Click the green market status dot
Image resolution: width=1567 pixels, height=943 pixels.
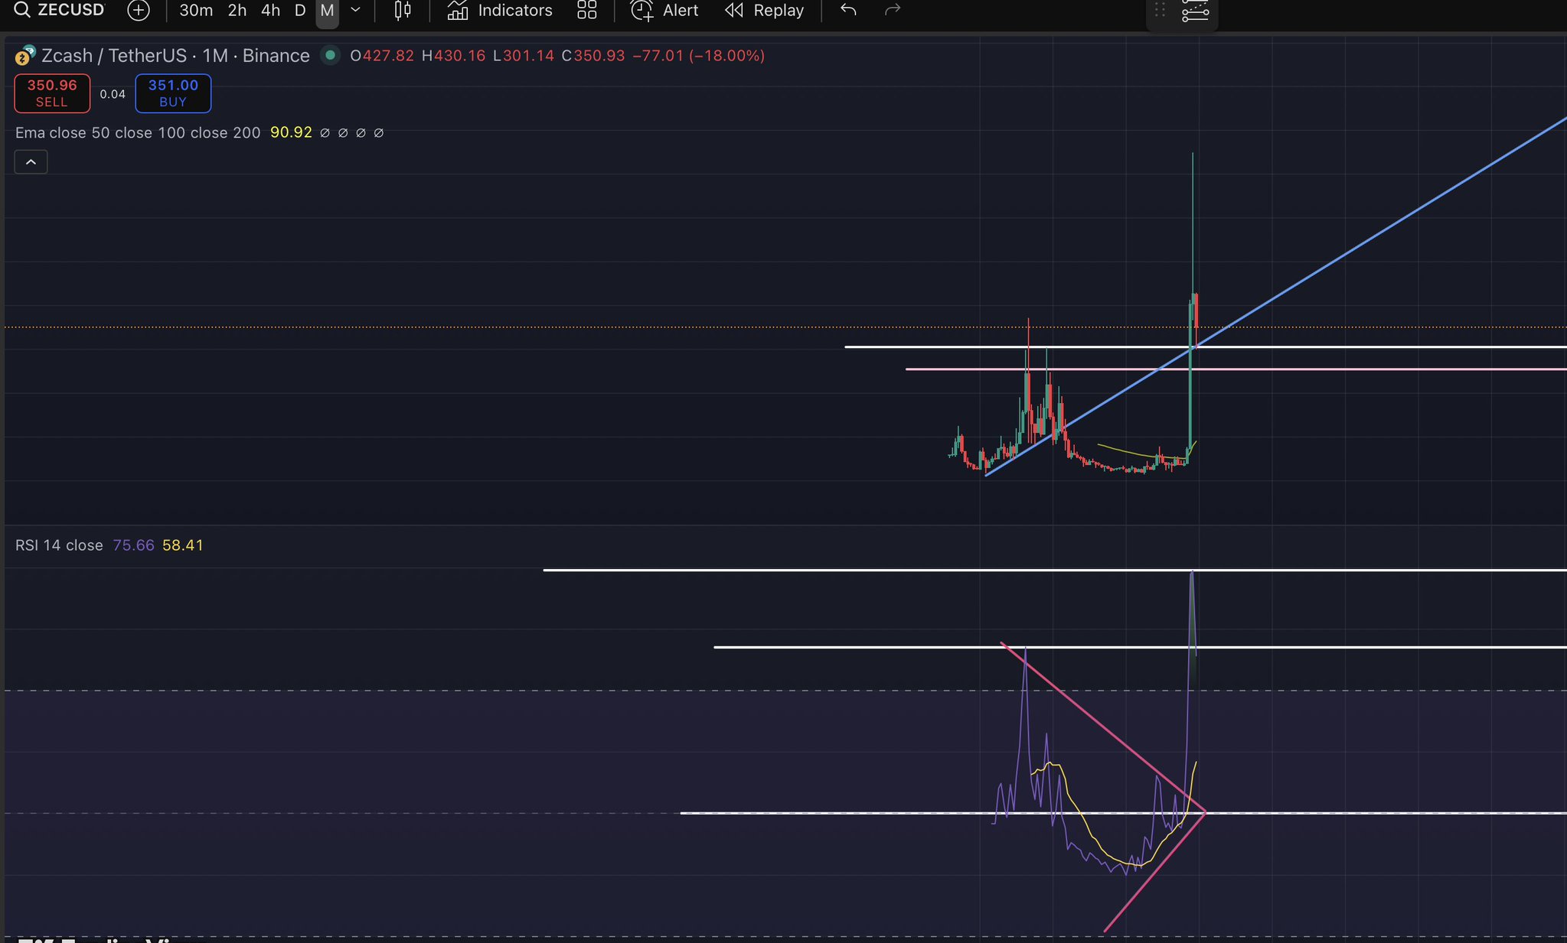[x=330, y=55]
